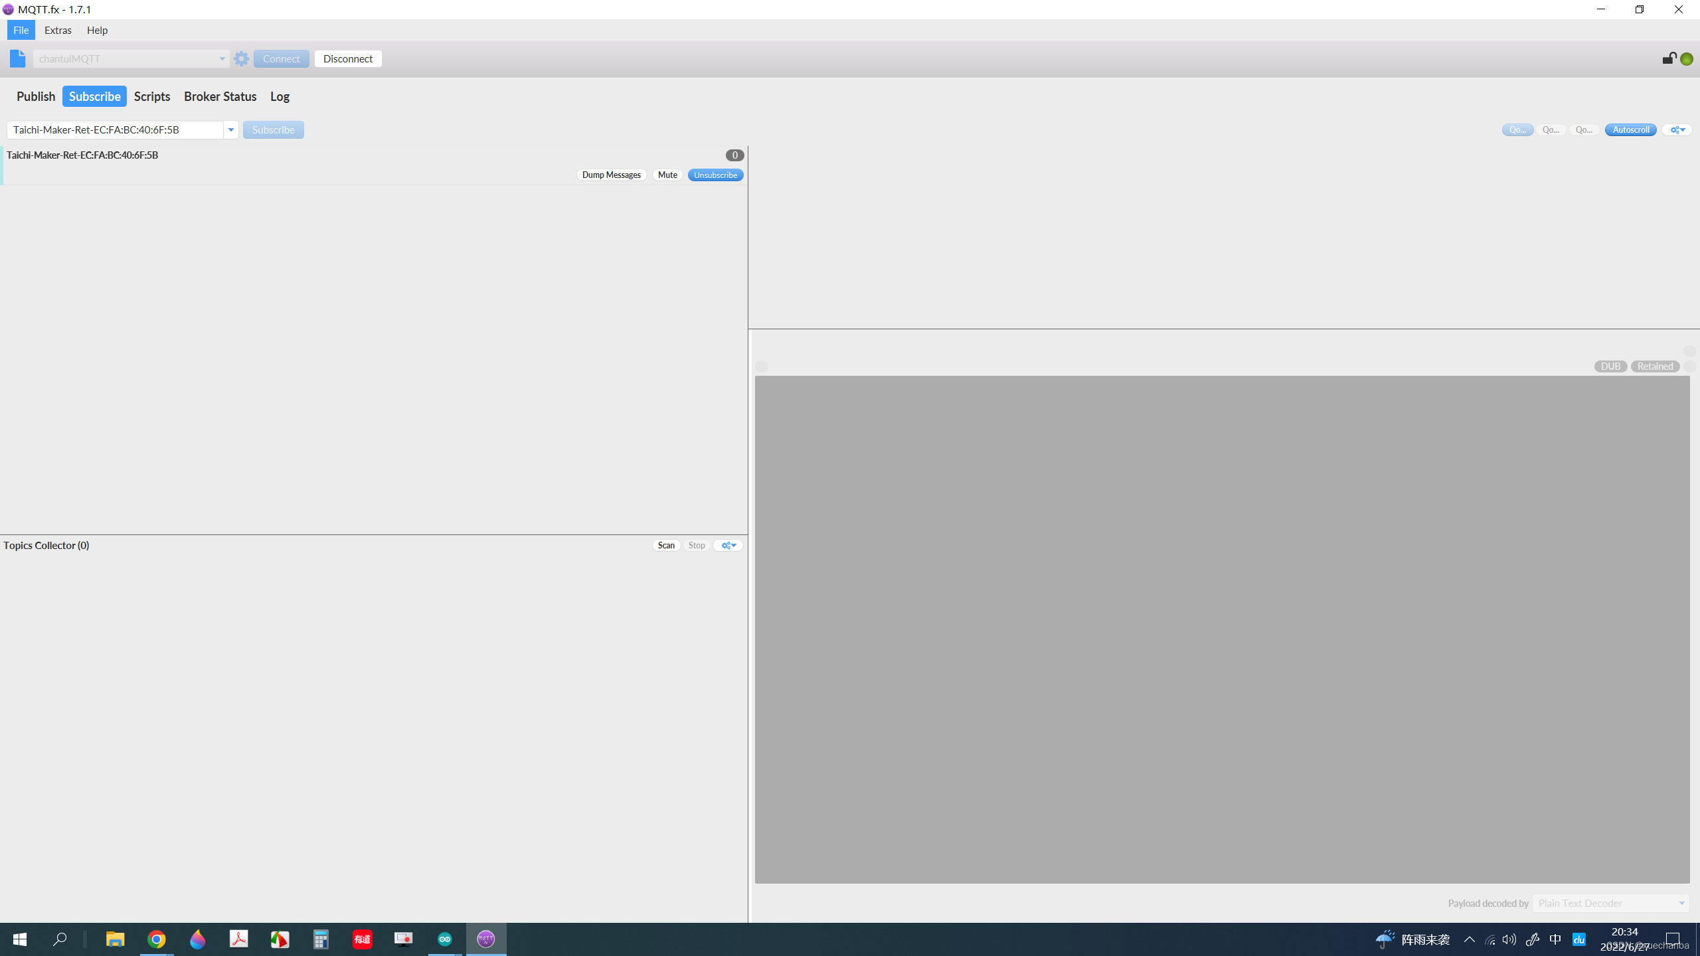Click the Scan icon in Topics Collector

pyautogui.click(x=665, y=545)
